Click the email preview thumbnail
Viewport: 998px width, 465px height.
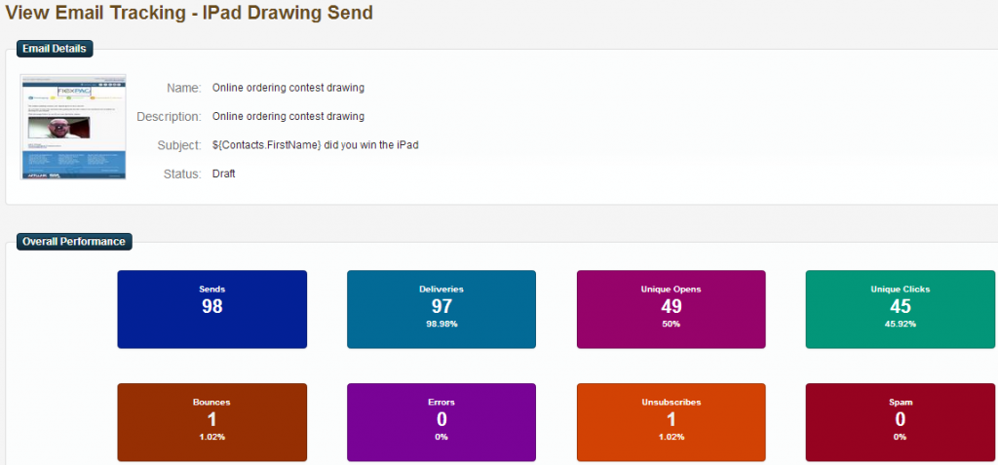(73, 127)
